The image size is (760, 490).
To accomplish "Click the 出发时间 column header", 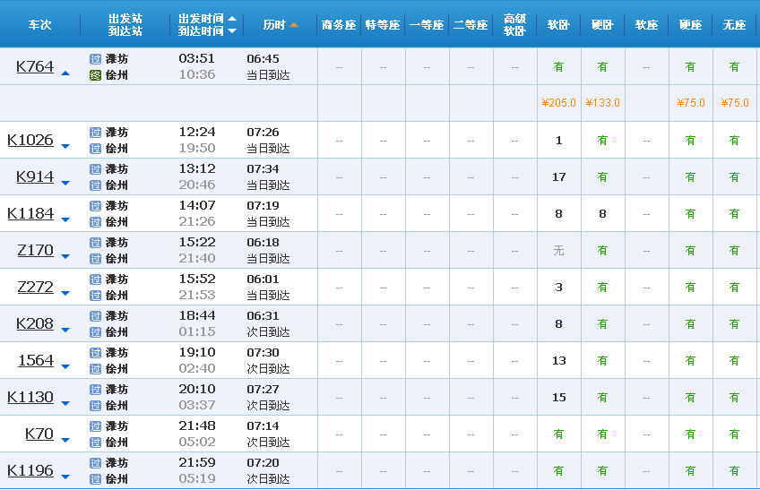I will point(201,19).
